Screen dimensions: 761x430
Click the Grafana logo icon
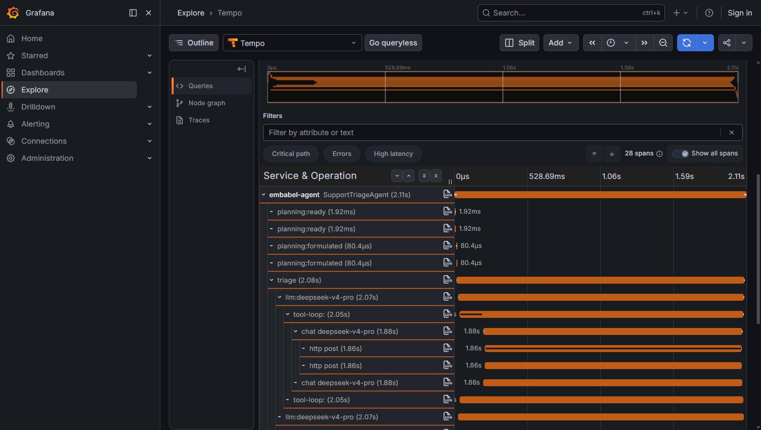click(13, 13)
